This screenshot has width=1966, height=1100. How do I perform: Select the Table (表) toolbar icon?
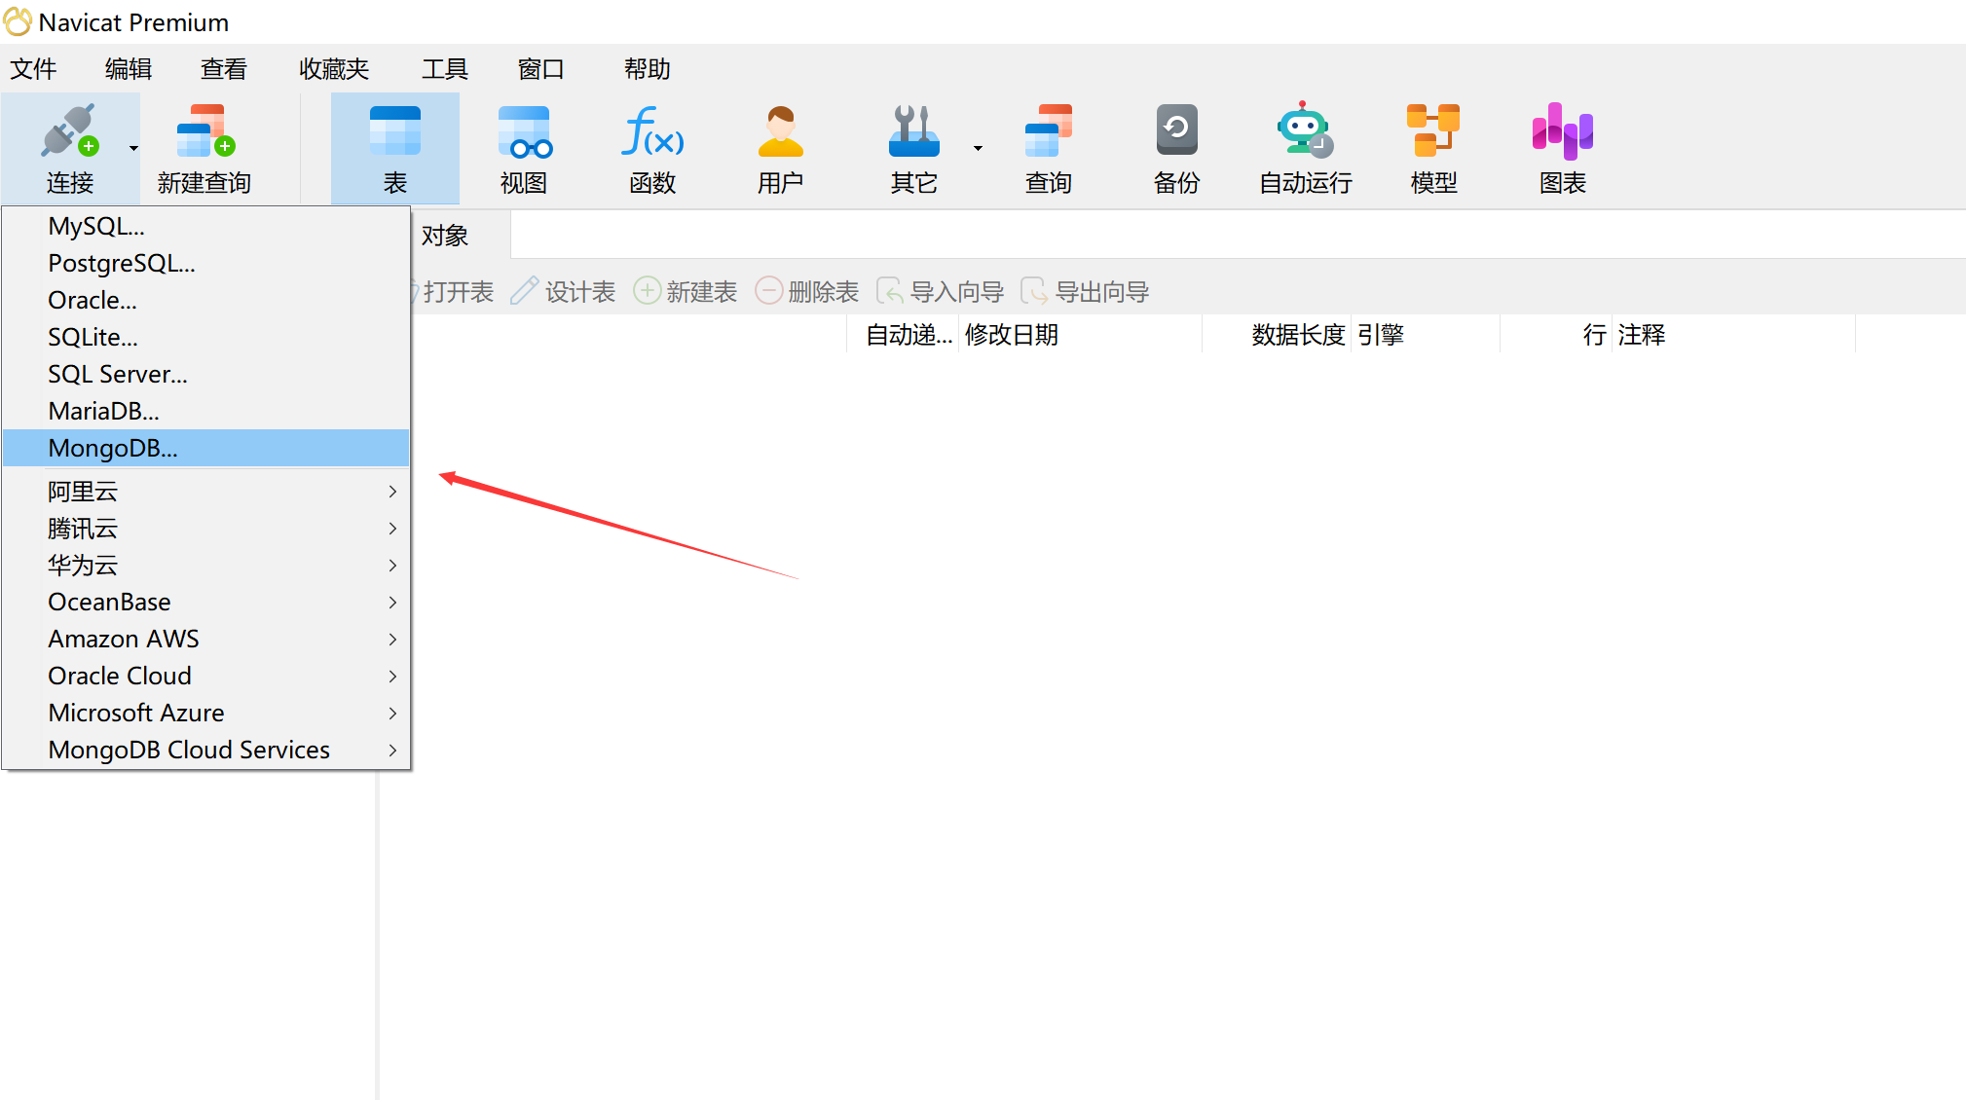tap(395, 131)
